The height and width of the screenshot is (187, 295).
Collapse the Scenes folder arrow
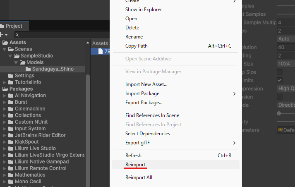[4, 49]
